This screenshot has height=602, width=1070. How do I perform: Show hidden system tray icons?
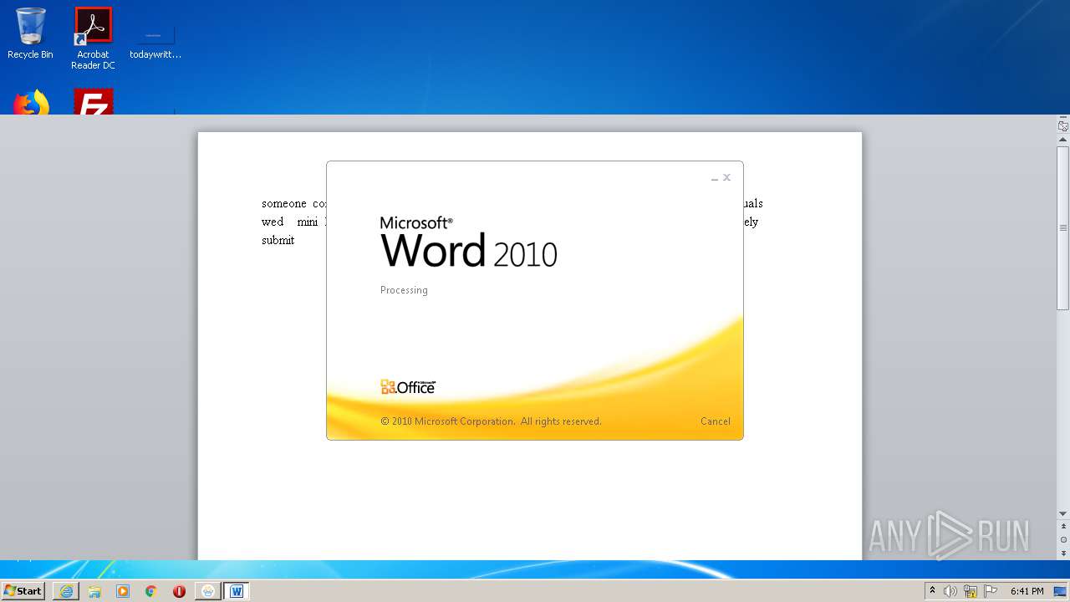tap(933, 590)
